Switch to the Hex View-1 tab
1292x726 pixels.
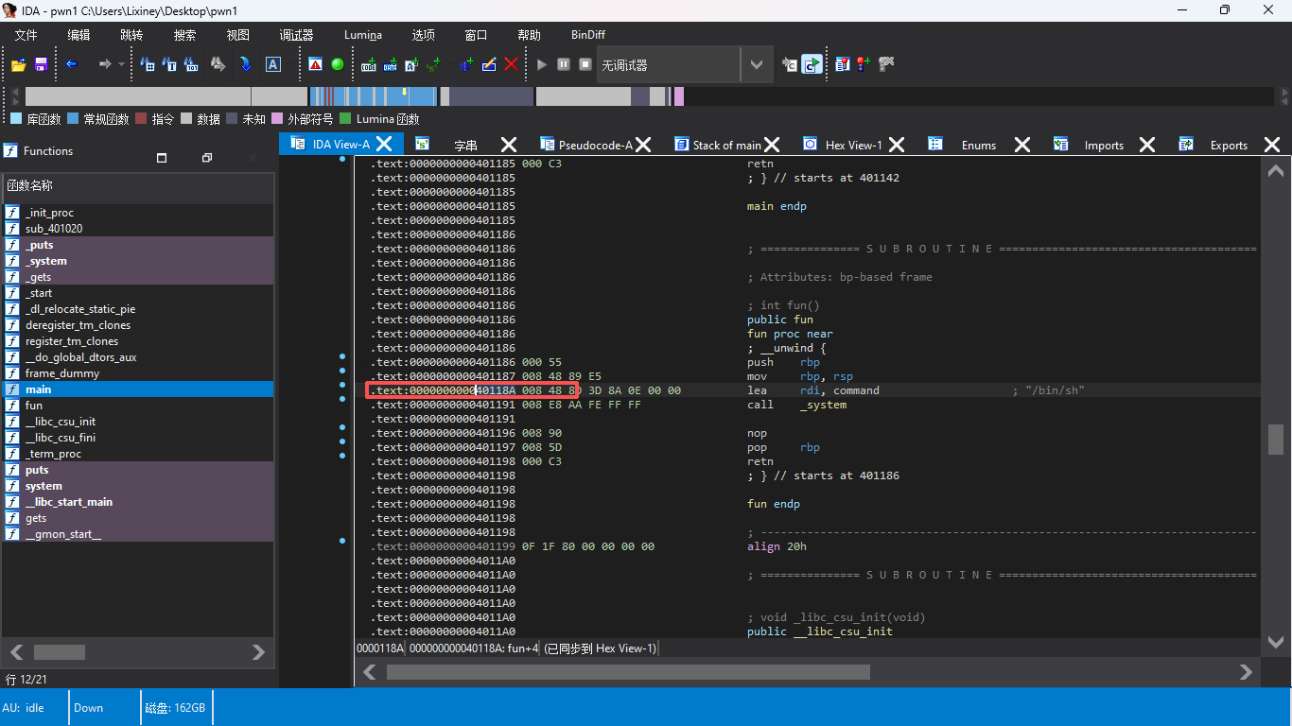pyautogui.click(x=852, y=145)
